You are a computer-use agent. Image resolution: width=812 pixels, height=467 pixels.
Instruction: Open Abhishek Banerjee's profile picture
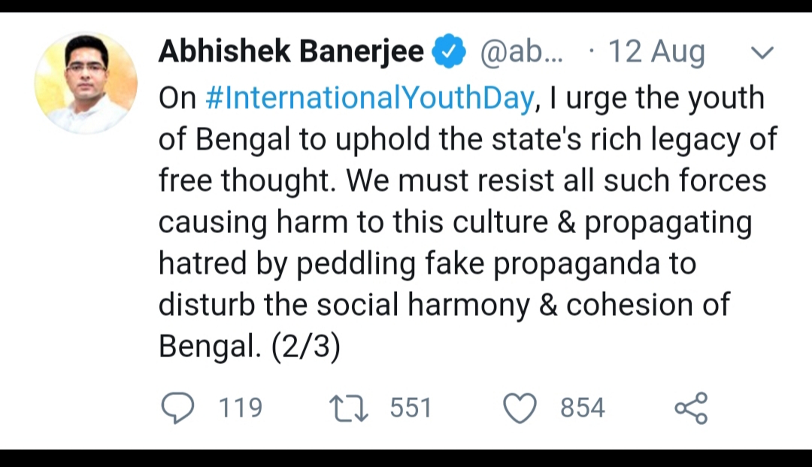pos(86,83)
